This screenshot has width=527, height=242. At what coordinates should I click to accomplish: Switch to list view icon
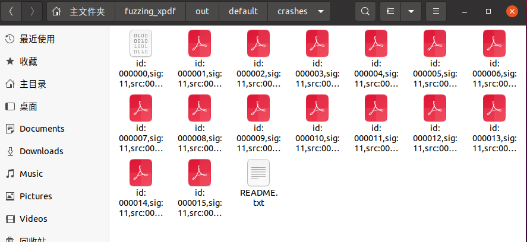point(390,11)
